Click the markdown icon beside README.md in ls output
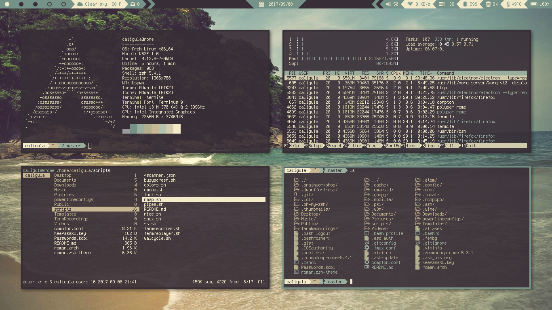Viewport: 552px width, 310px height. click(367, 267)
